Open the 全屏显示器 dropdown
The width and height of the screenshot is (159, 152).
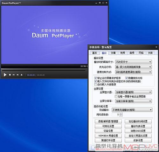[134, 92]
